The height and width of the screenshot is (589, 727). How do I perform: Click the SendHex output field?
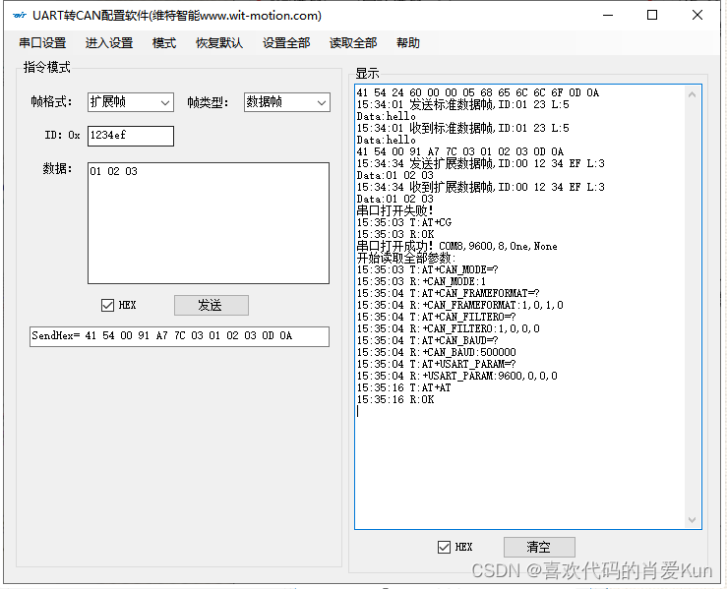point(179,336)
